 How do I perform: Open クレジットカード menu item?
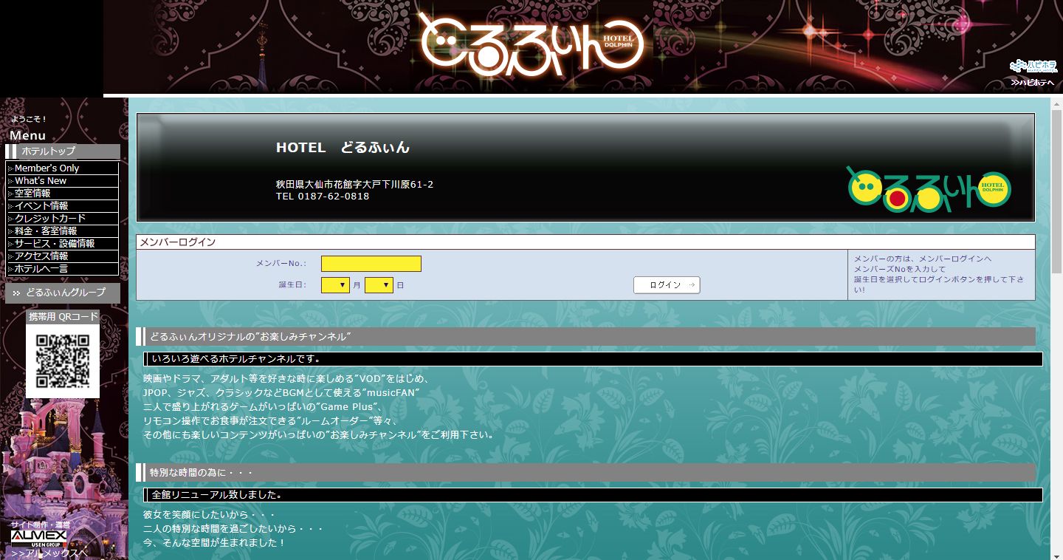[63, 219]
